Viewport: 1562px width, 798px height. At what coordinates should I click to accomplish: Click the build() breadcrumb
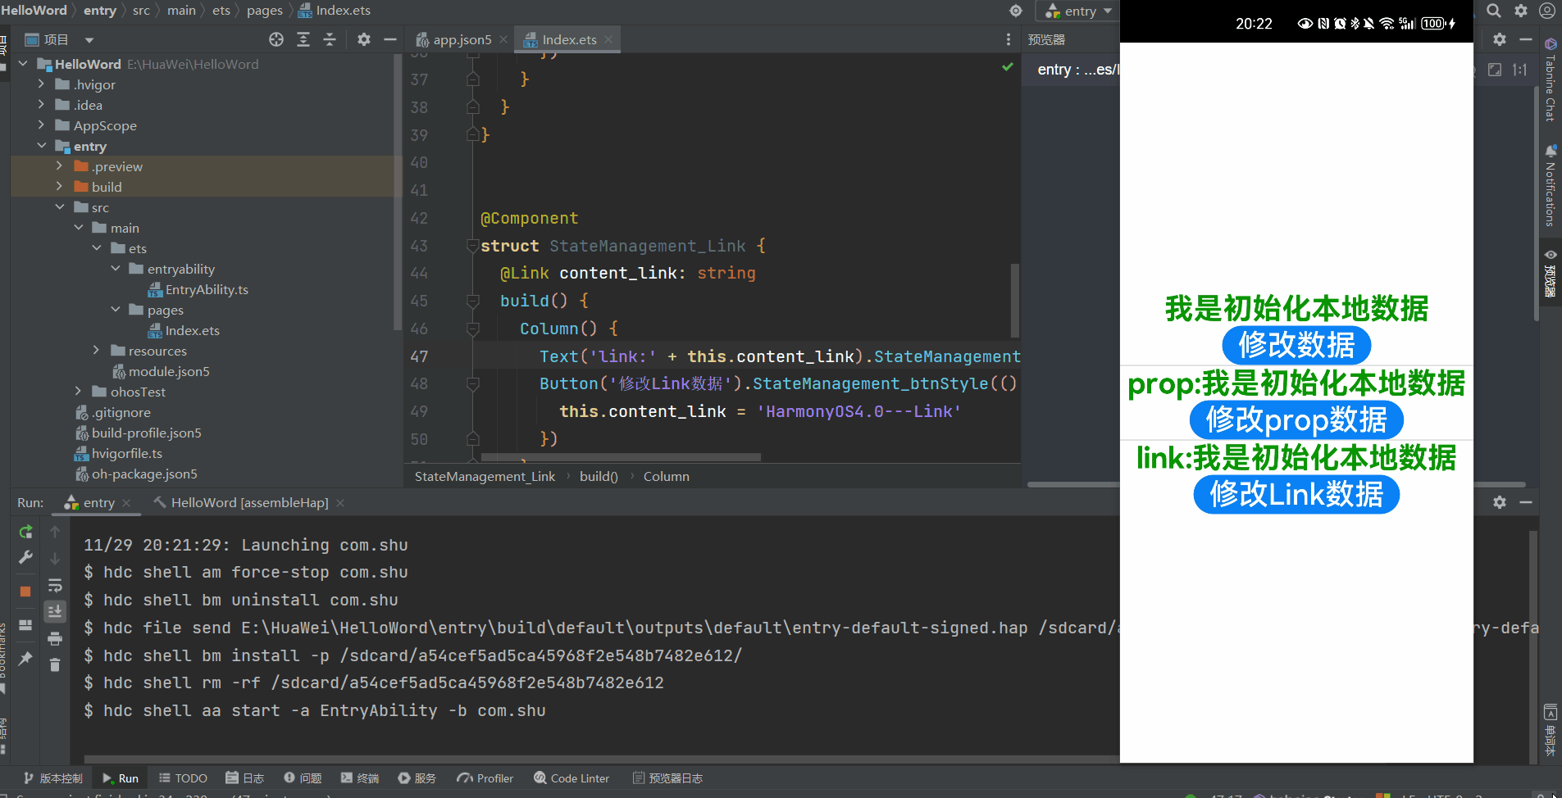pyautogui.click(x=599, y=477)
